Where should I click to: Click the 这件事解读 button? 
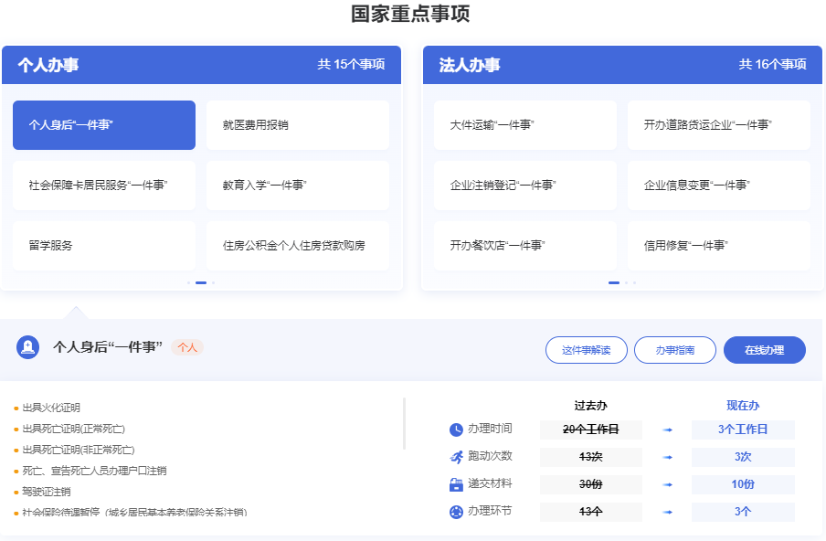pyautogui.click(x=587, y=350)
